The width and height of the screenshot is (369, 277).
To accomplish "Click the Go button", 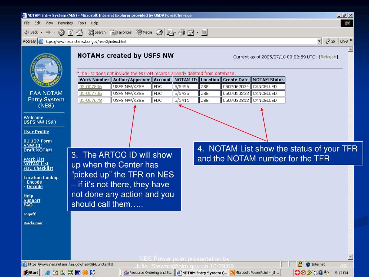I will coord(330,41).
